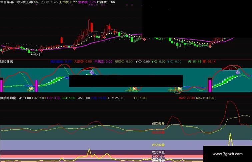Click the 妻 66.14 value
This screenshot has height=162, width=252.
[x=209, y=62]
